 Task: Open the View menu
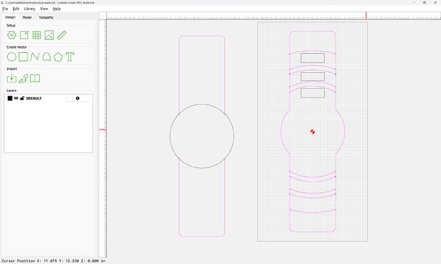tap(43, 9)
